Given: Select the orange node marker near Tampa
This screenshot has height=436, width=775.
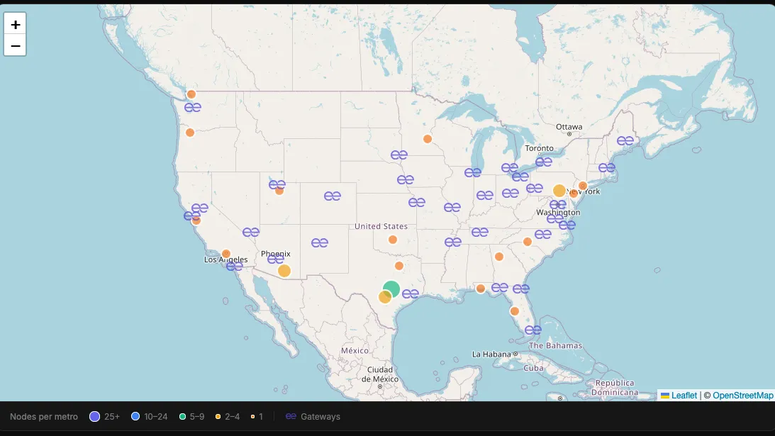Looking at the screenshot, I should [515, 311].
